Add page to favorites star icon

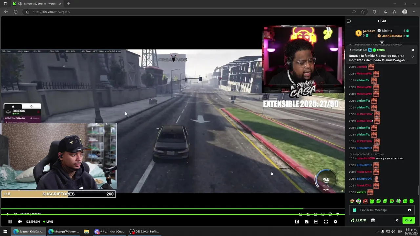click(x=363, y=12)
